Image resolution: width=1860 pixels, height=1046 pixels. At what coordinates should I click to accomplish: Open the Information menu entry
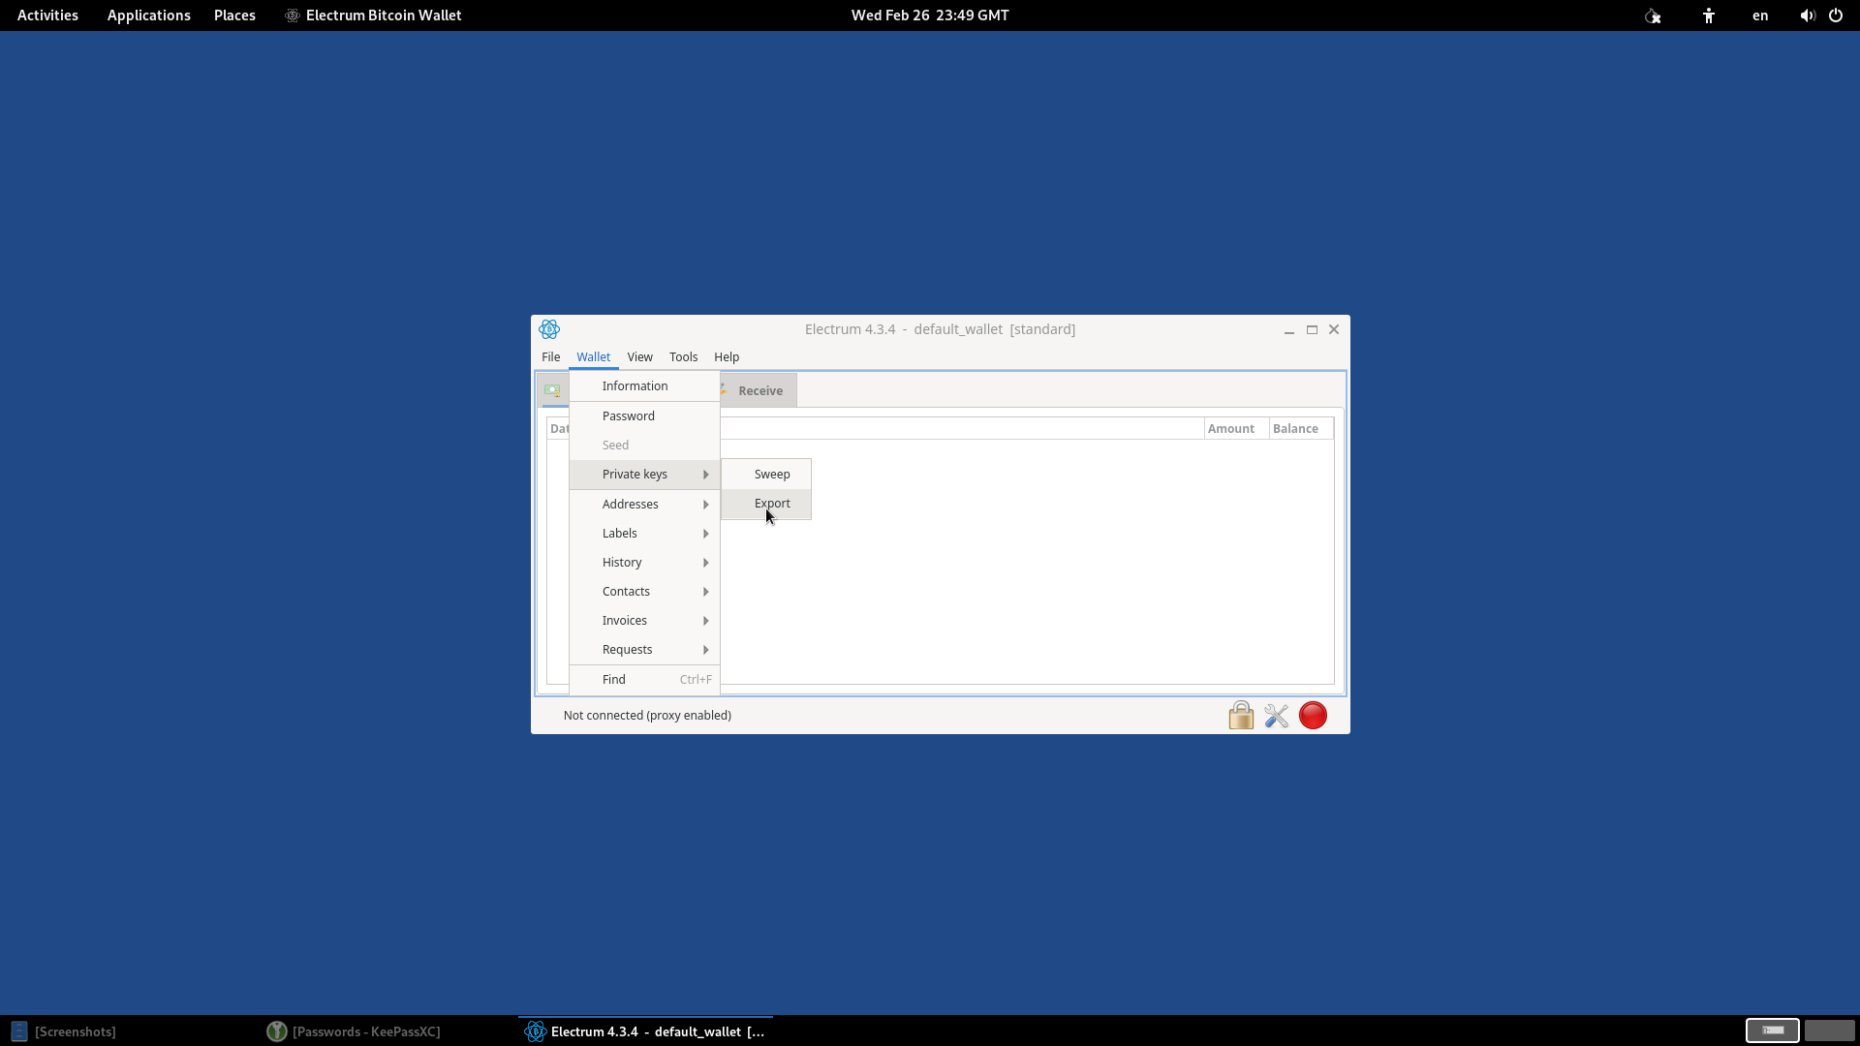tap(635, 385)
